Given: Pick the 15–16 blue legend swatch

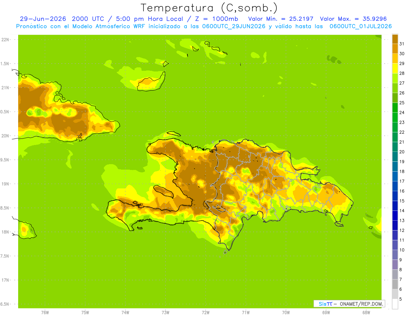Looking at the screenshot, I should tap(395, 196).
